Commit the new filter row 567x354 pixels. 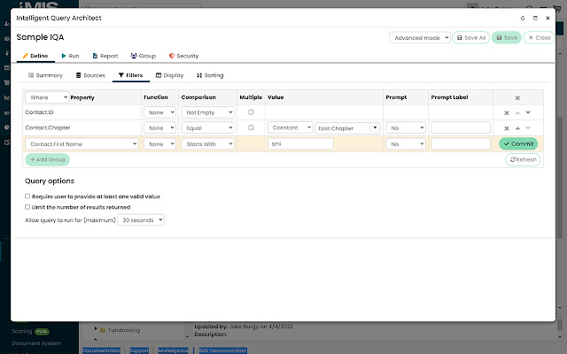[x=518, y=143]
